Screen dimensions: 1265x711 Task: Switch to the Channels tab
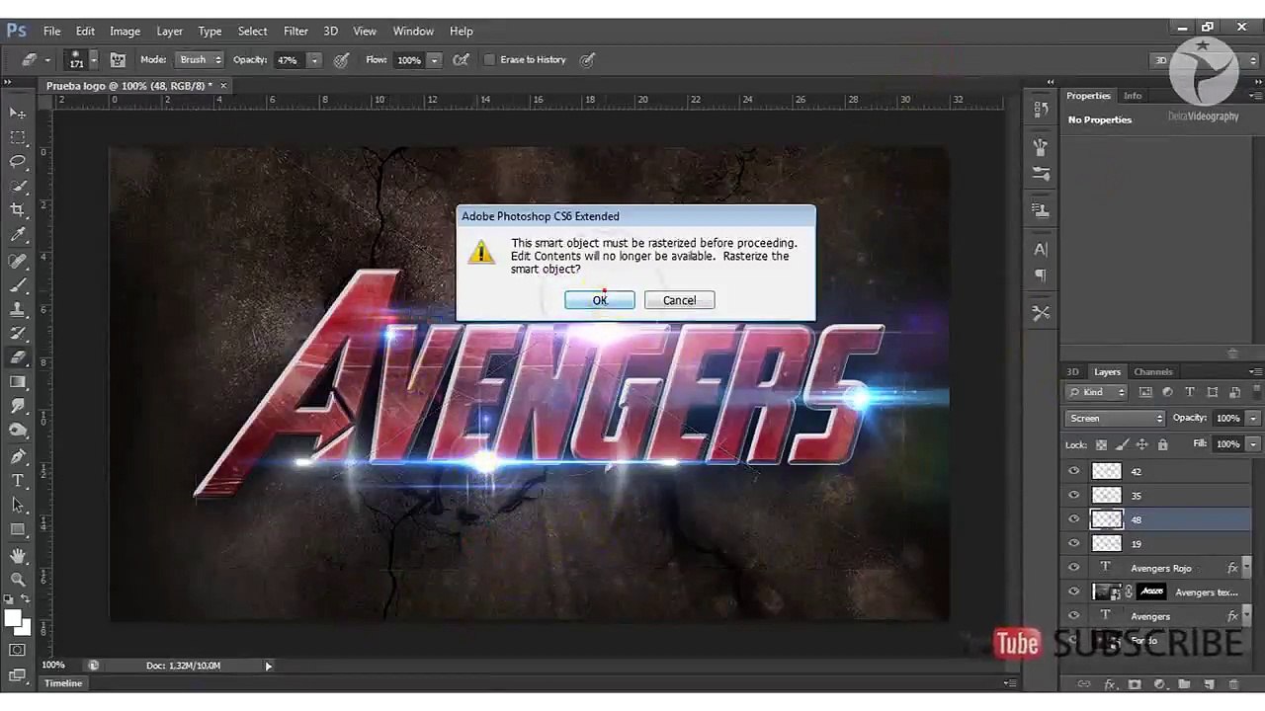1152,371
